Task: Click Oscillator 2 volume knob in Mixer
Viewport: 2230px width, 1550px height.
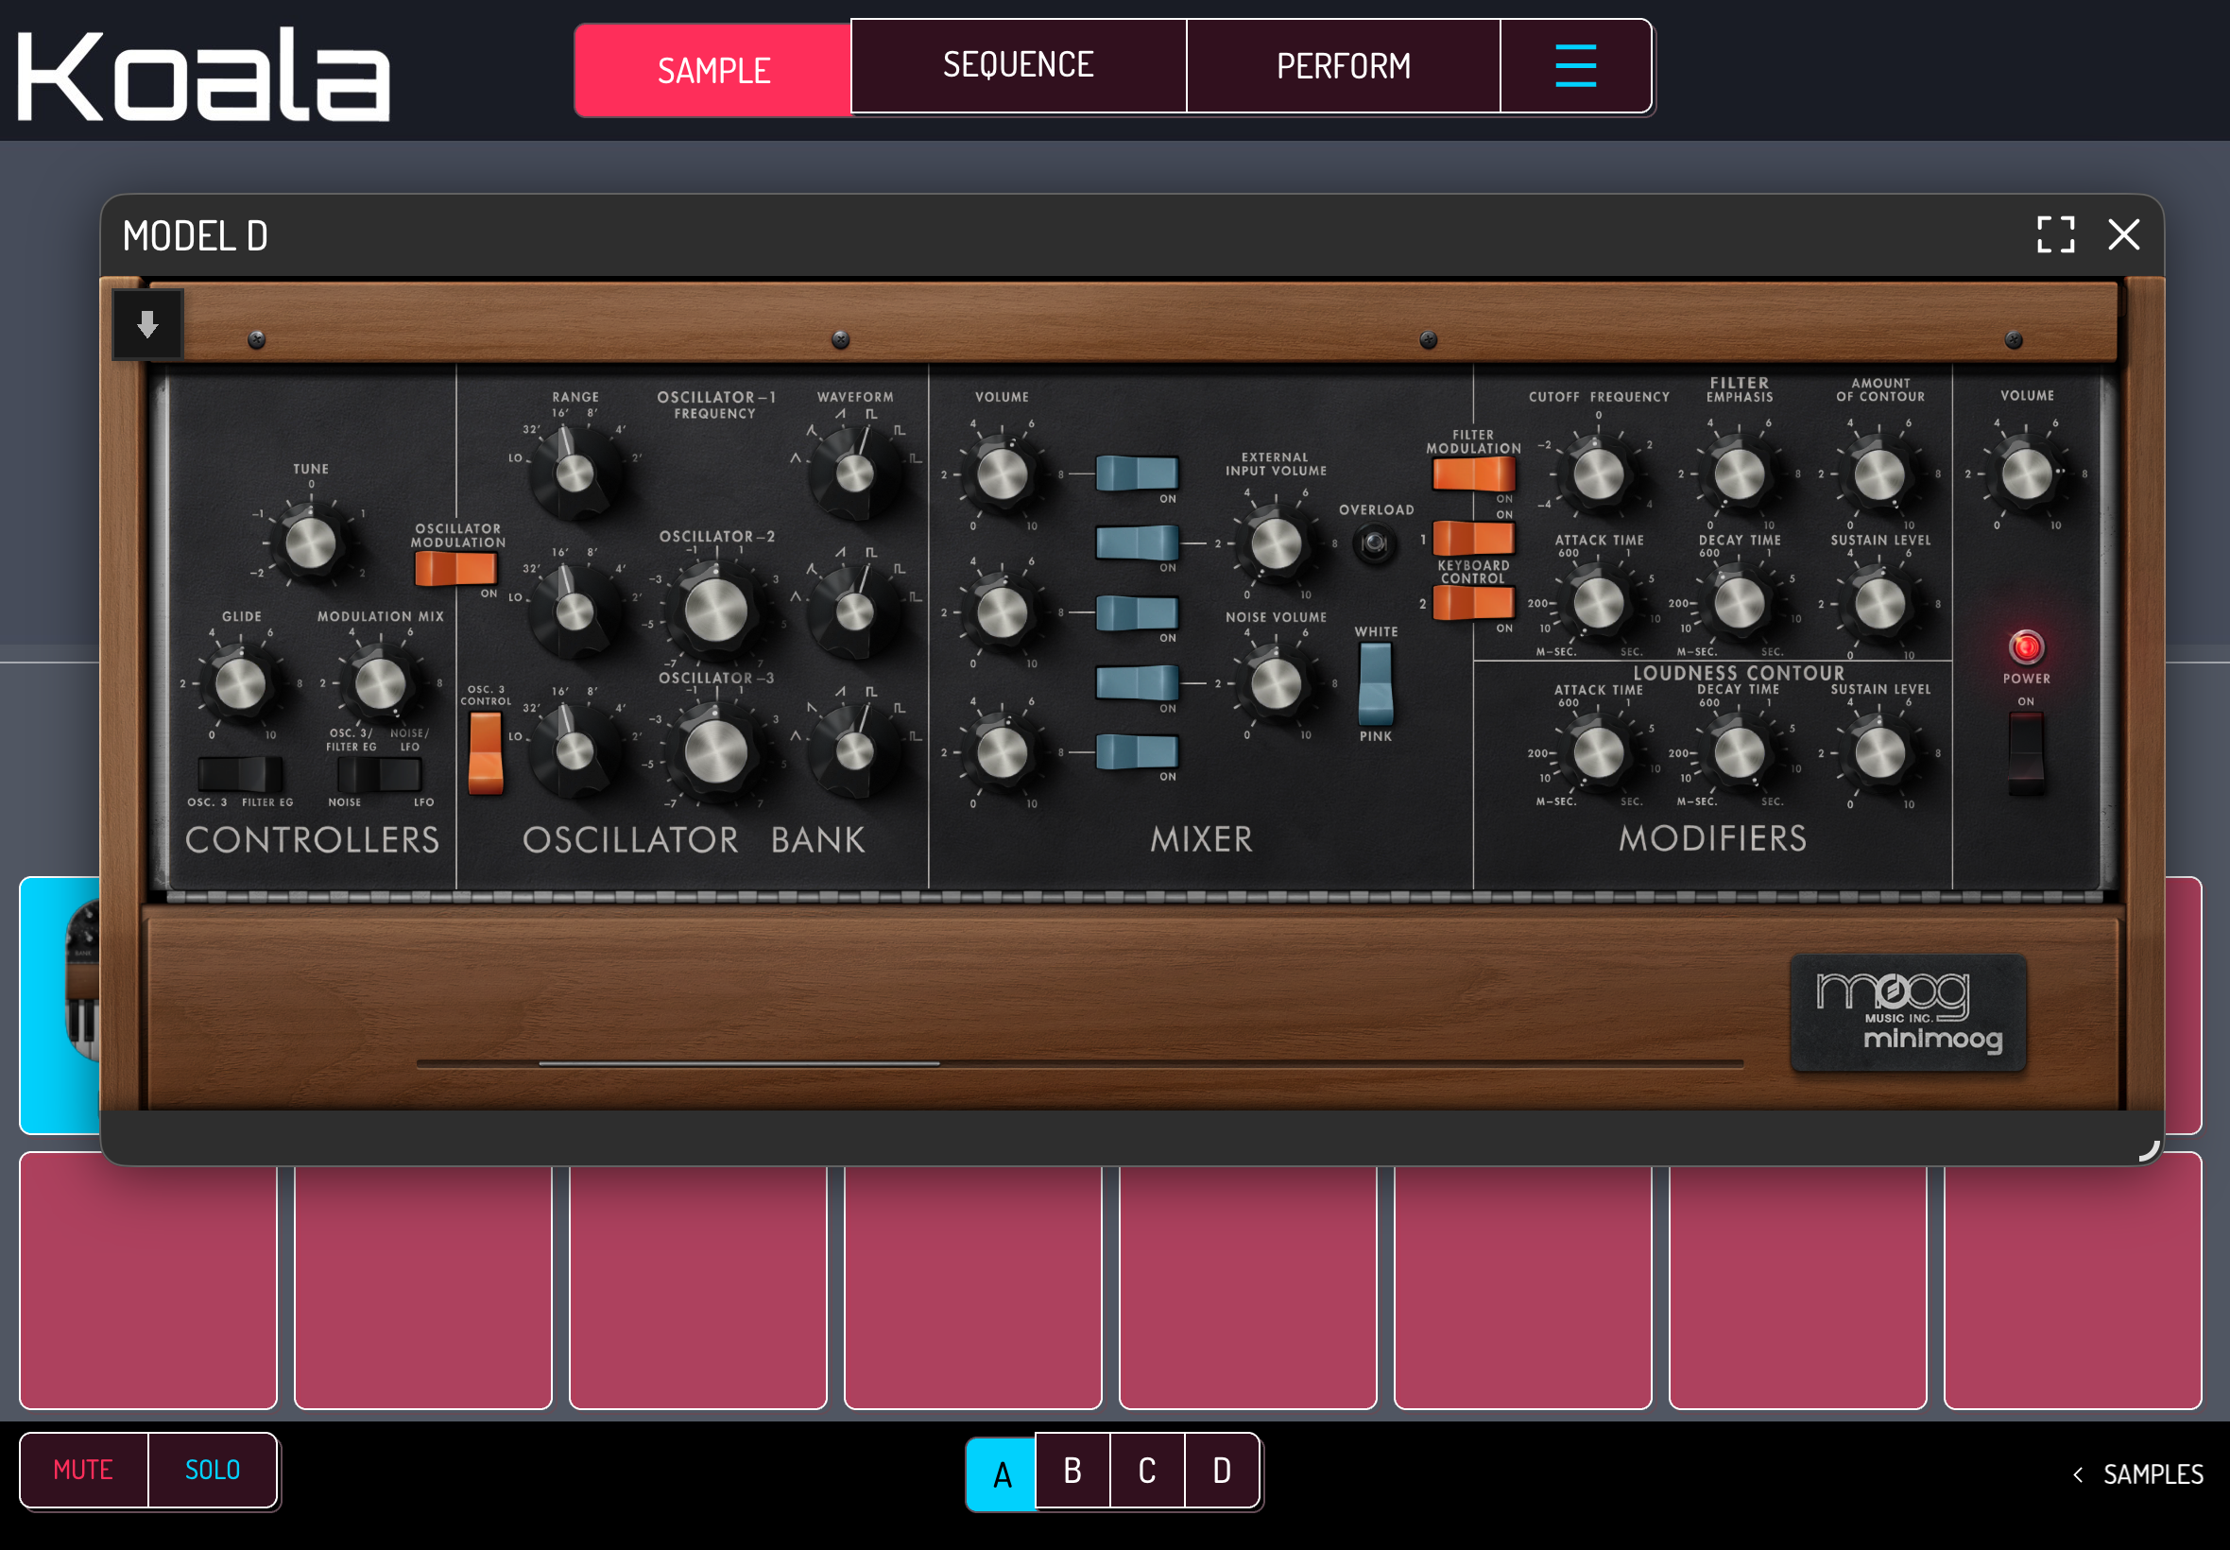Action: [x=1002, y=612]
